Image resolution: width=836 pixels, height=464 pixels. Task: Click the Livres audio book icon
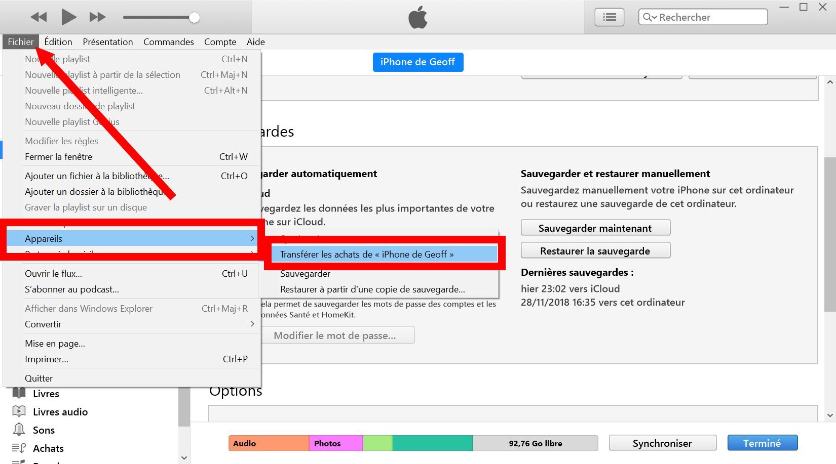19,411
